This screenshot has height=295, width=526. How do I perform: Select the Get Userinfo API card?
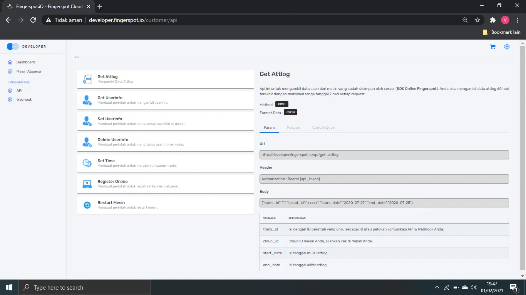tap(166, 100)
